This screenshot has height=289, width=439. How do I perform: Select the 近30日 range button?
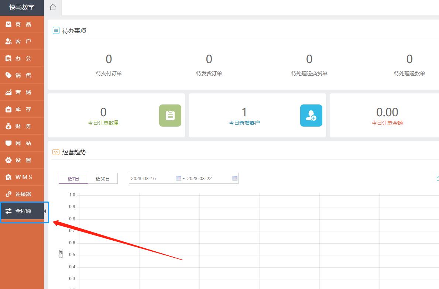coord(103,179)
